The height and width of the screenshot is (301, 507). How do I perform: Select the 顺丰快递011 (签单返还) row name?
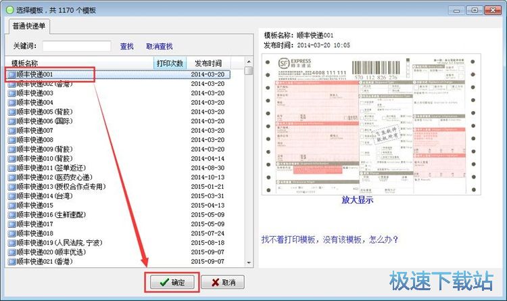pos(51,168)
